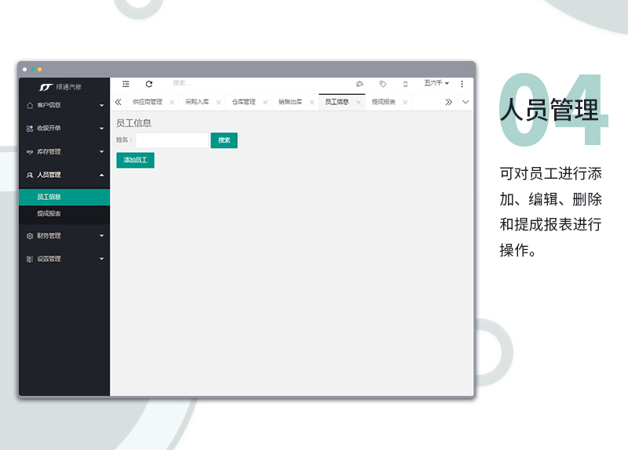Open the 财务管理 sidebar menu
Screen dimensions: 628x450
tap(64, 236)
